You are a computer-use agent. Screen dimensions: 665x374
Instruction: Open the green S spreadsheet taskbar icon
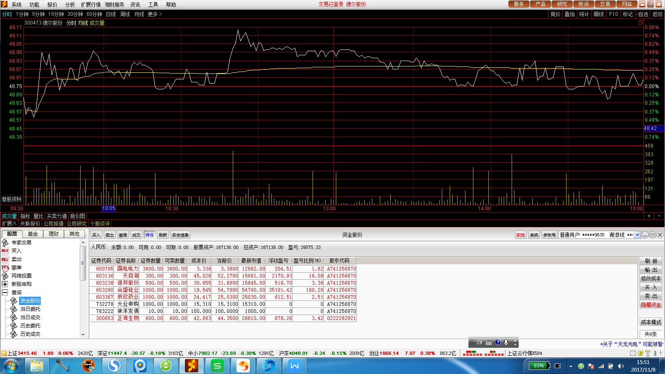[217, 366]
